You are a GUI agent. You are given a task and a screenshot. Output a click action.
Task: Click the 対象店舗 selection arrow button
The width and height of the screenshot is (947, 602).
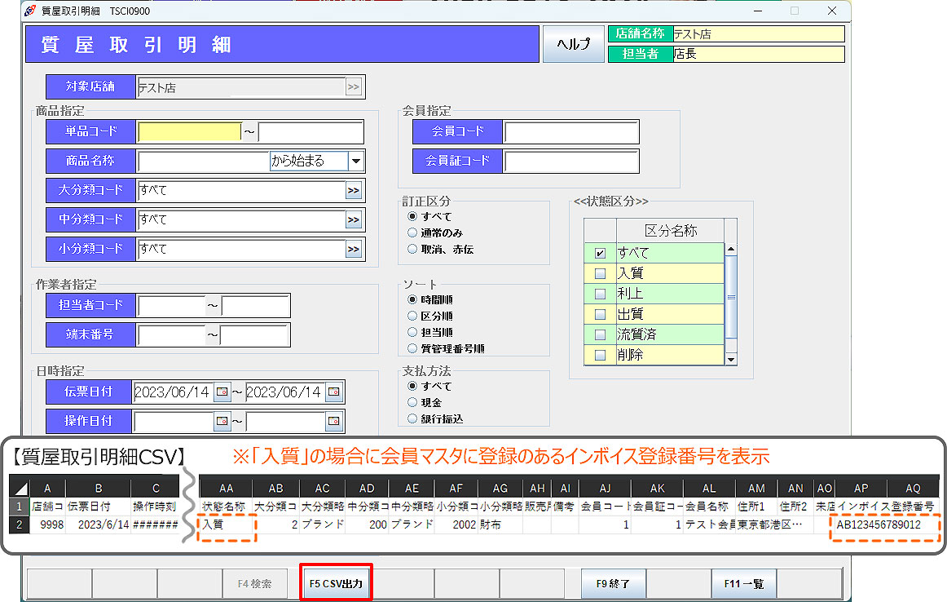(x=354, y=87)
